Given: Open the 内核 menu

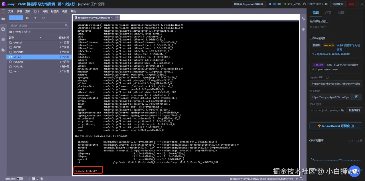Looking at the screenshot, I should coord(45,11).
